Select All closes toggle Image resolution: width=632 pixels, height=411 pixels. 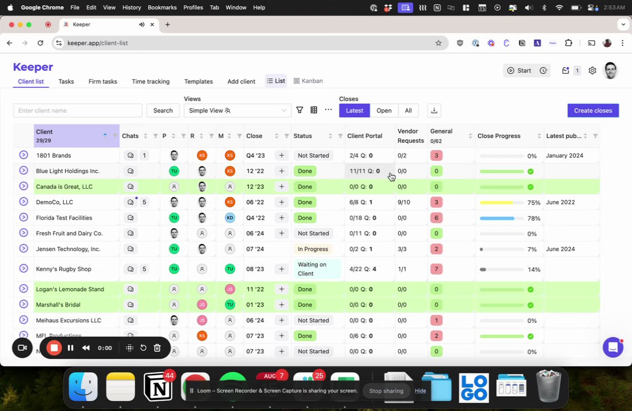[x=409, y=110]
